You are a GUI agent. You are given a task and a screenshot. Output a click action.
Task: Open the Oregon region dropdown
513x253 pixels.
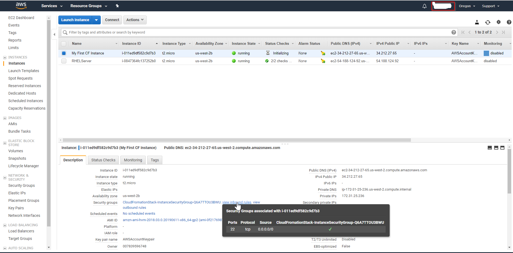[x=467, y=6]
